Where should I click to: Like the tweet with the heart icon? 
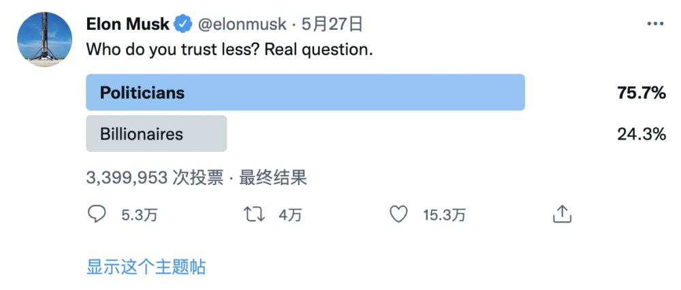click(398, 214)
